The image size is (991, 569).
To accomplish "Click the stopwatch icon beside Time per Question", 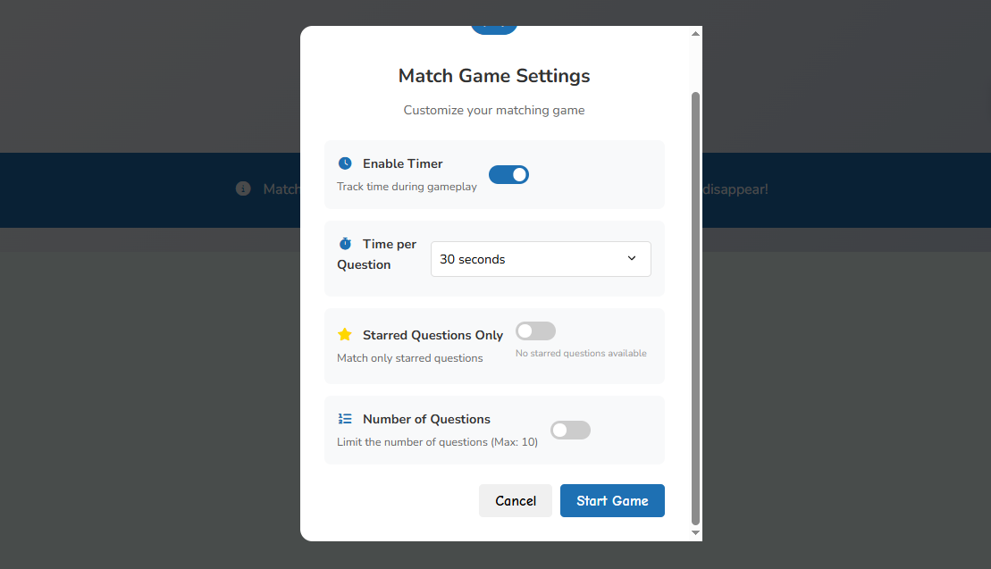I will pos(345,244).
